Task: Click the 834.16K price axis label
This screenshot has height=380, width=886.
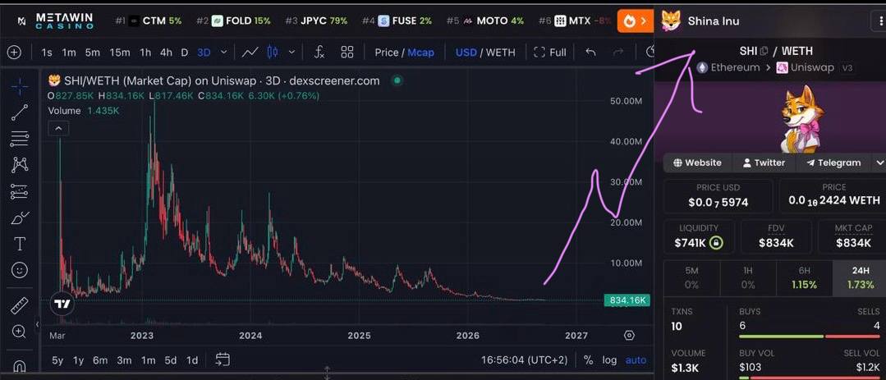Action: click(x=626, y=300)
